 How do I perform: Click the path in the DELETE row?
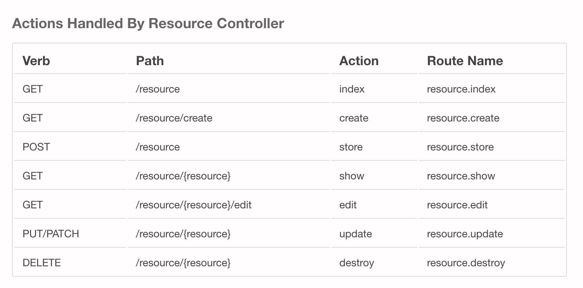(183, 263)
